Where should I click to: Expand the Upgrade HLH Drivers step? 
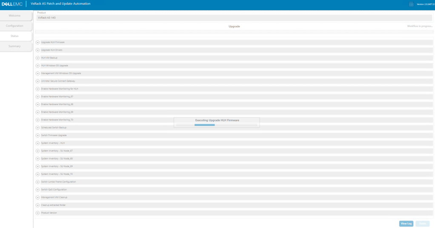pos(38,50)
